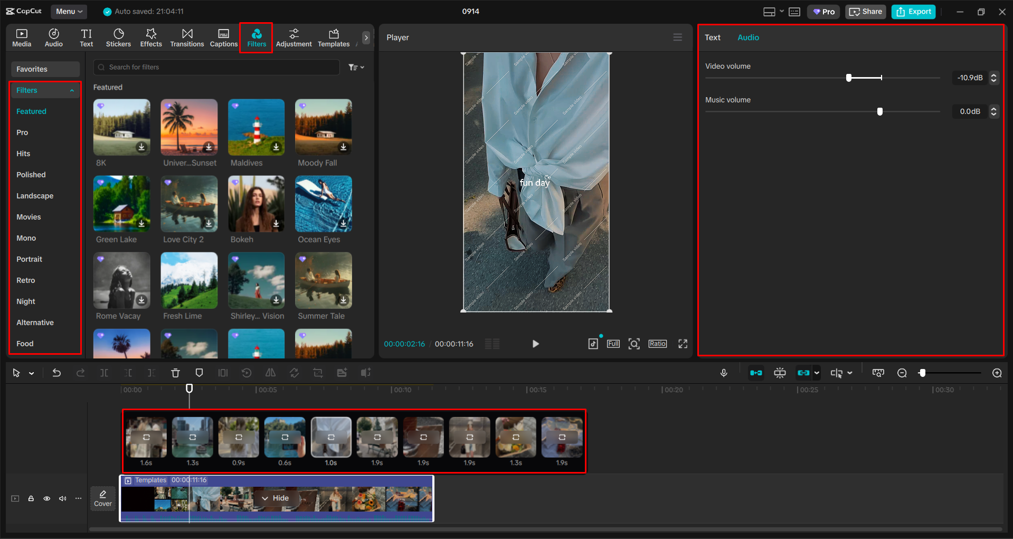Open the Menu dropdown
The image size is (1013, 539).
(69, 11)
